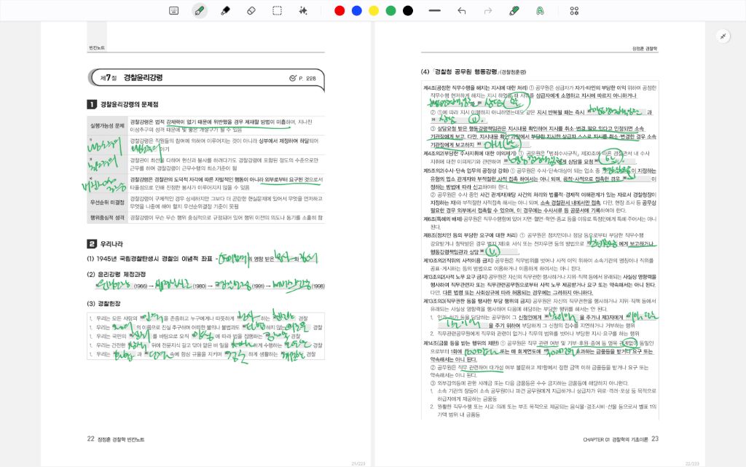Open the stroke thickness selector

435,11
